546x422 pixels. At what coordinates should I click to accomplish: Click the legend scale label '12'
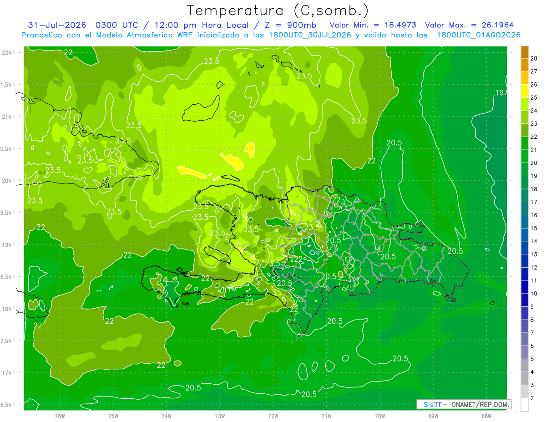535,267
